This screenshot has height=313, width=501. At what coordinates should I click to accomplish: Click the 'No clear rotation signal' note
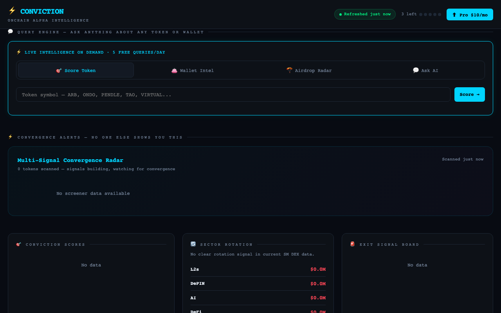(x=252, y=254)
